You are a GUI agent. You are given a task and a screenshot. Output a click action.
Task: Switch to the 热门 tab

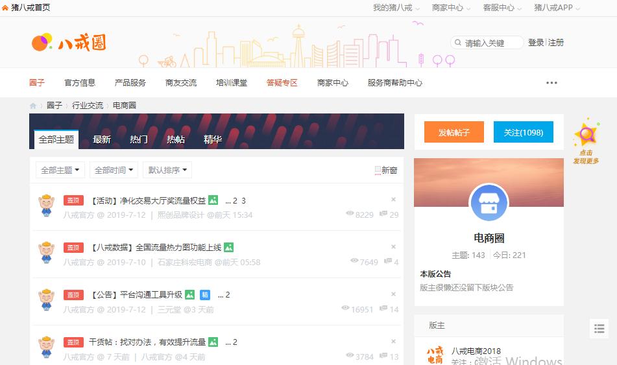click(x=138, y=139)
